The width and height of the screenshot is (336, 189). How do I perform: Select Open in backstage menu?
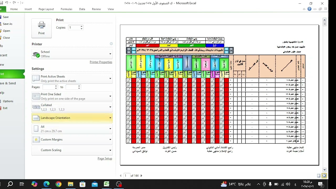tap(7, 31)
